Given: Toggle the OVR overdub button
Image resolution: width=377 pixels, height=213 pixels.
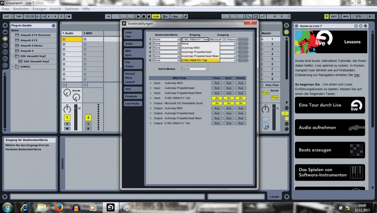Looking at the screenshot, I should click(x=156, y=17).
